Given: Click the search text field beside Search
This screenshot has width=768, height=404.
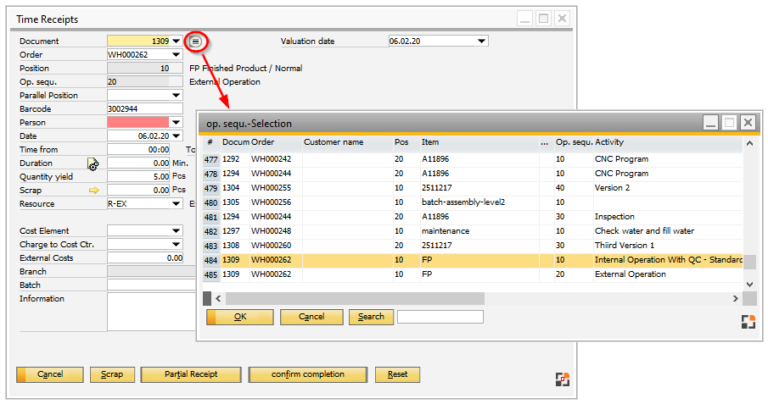Looking at the screenshot, I should [440, 317].
